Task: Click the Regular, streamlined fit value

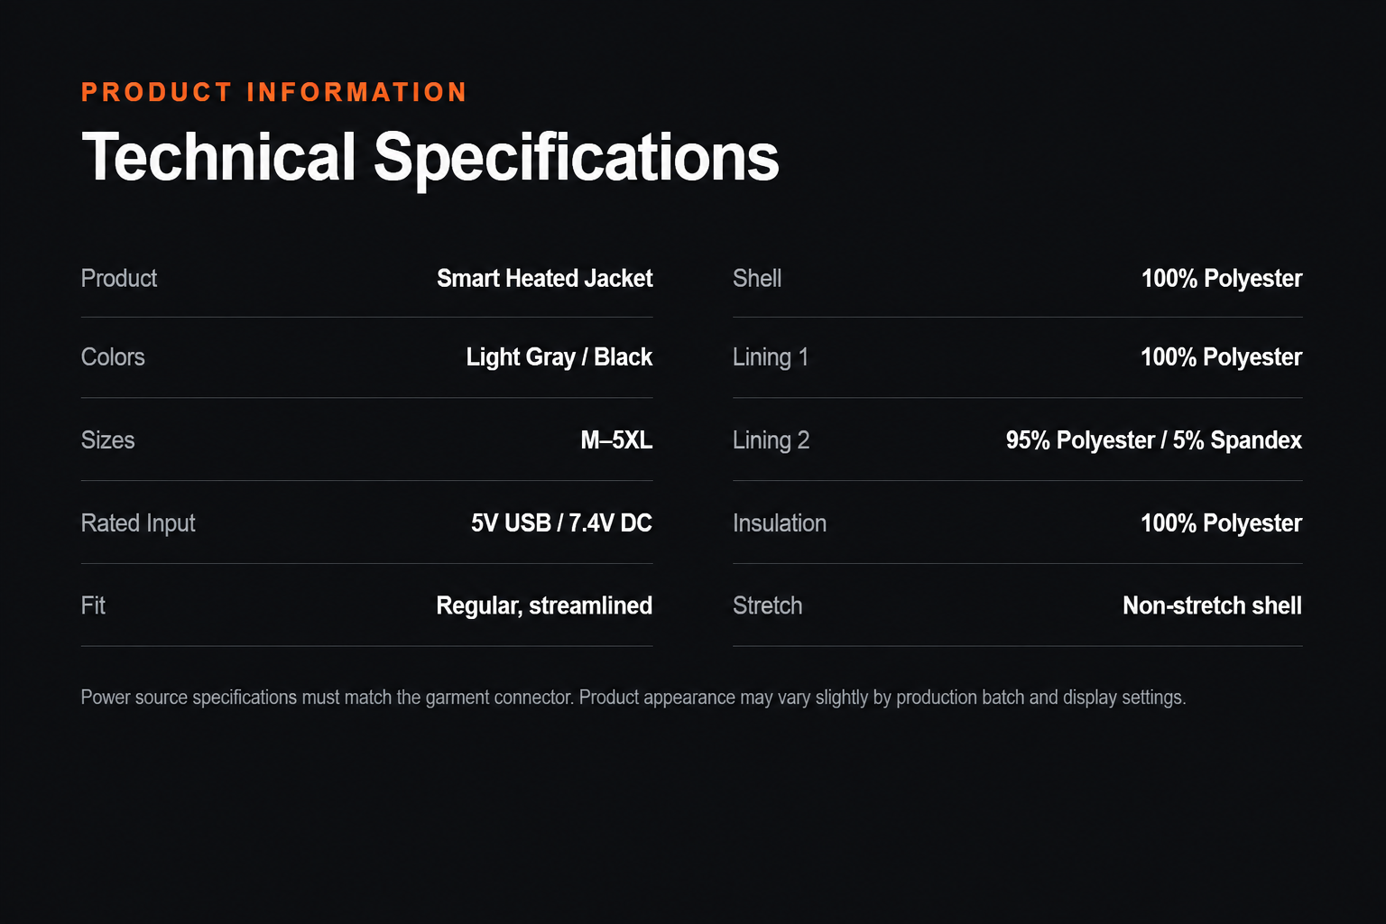Action: [544, 605]
